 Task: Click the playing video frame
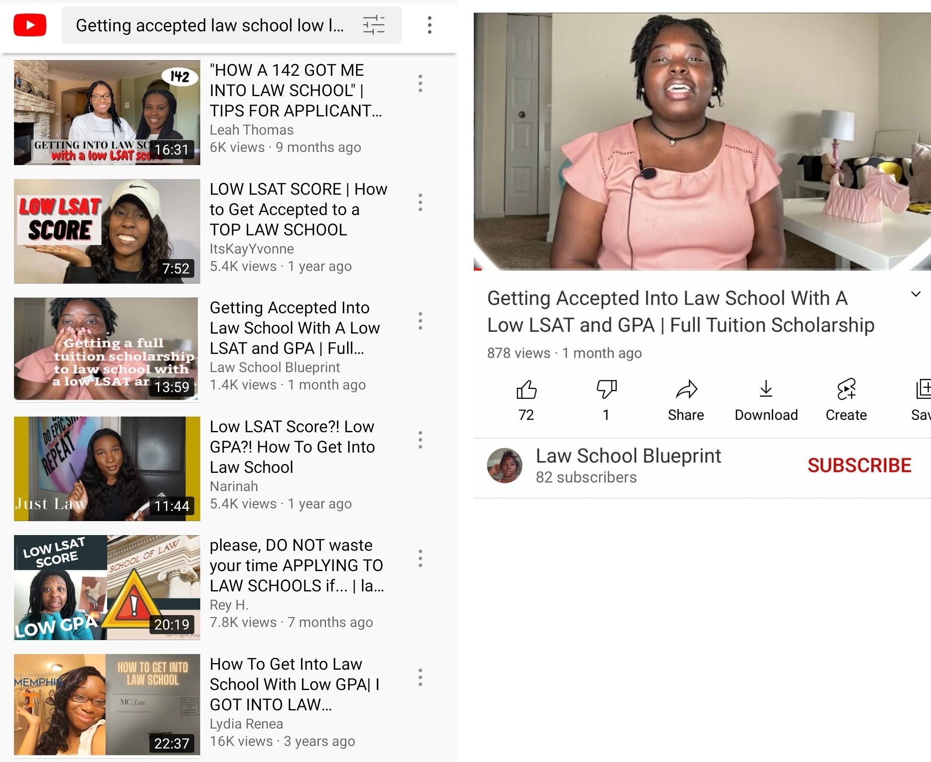coord(702,141)
